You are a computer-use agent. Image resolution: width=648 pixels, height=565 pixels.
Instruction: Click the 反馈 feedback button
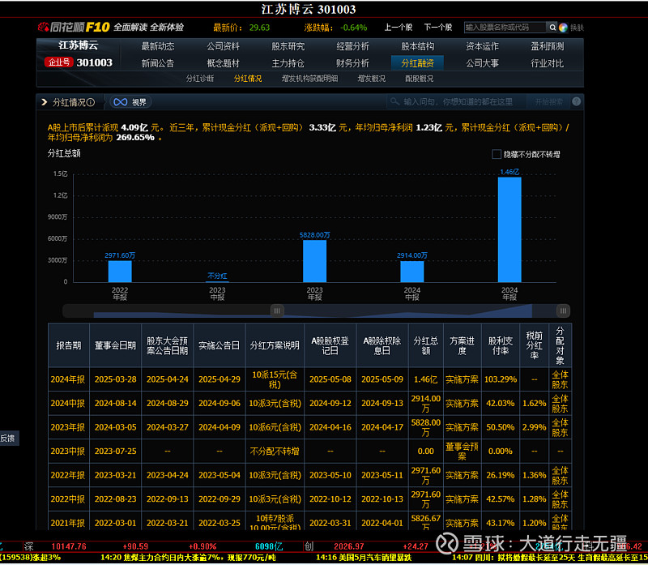point(9,438)
